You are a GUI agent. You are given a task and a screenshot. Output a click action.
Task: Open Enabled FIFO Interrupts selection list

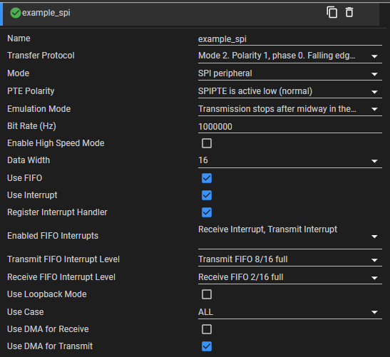290,236
